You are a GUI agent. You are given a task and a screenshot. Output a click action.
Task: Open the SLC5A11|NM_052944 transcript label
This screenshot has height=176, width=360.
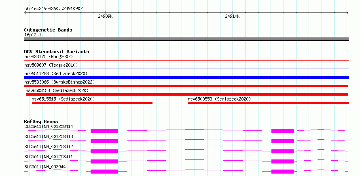(45, 167)
